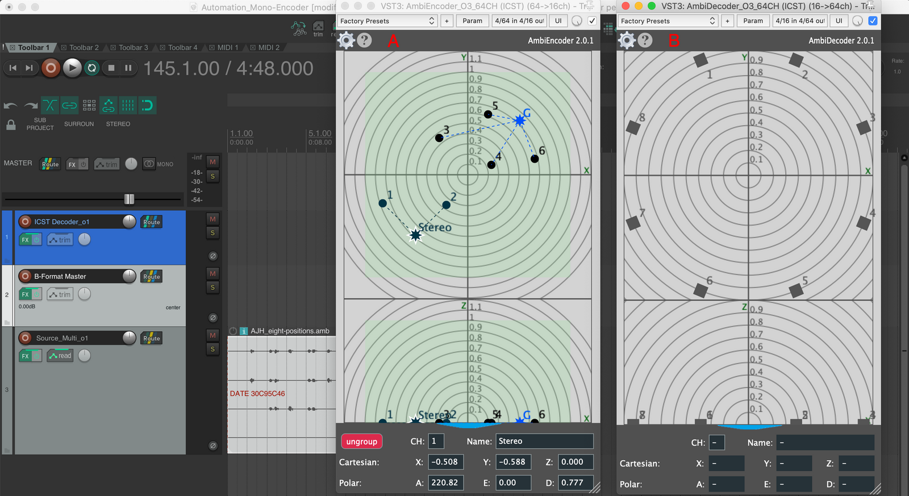
Task: Open AmbiEncoder settings gear icon
Action: click(346, 40)
